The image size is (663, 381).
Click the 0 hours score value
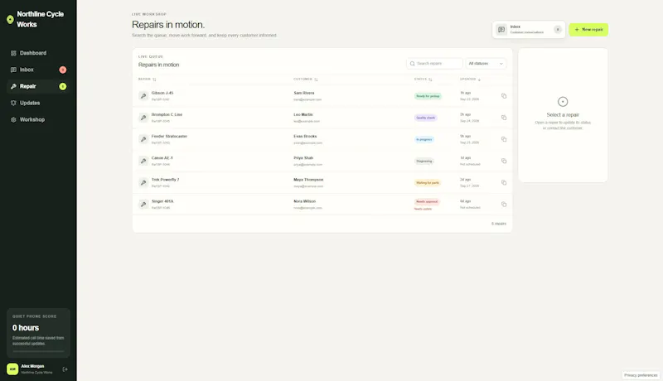[26, 328]
